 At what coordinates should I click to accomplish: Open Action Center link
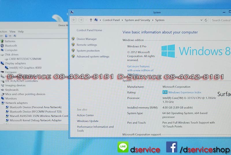tap(85, 115)
